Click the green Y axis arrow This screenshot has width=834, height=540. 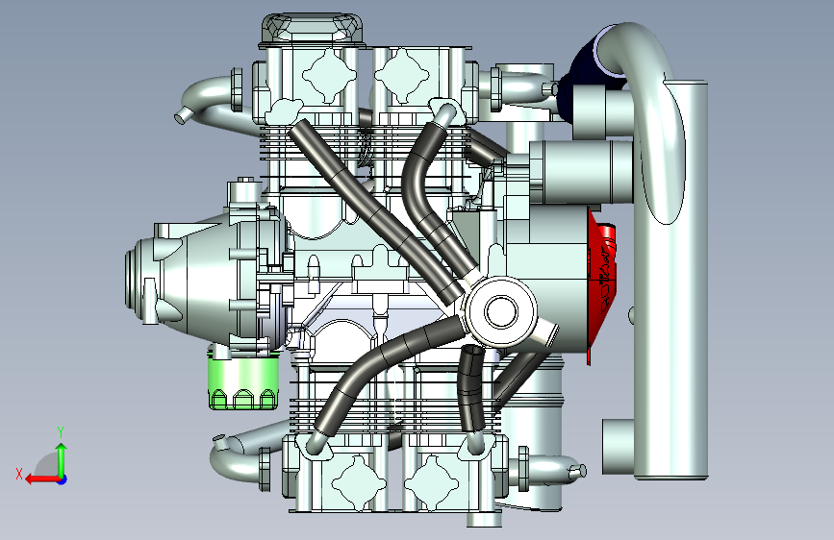pos(62,458)
